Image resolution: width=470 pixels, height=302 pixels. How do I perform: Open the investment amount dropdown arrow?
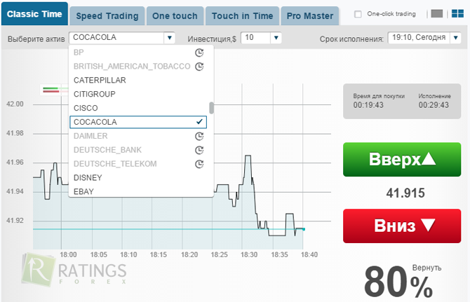click(276, 38)
